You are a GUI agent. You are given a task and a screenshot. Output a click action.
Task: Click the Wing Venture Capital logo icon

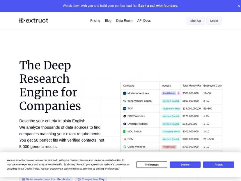pyautogui.click(x=125, y=101)
